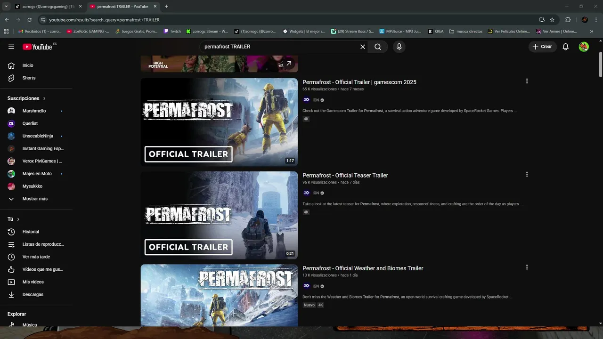Open the account avatar menu
The height and width of the screenshot is (339, 603).
[x=584, y=47]
